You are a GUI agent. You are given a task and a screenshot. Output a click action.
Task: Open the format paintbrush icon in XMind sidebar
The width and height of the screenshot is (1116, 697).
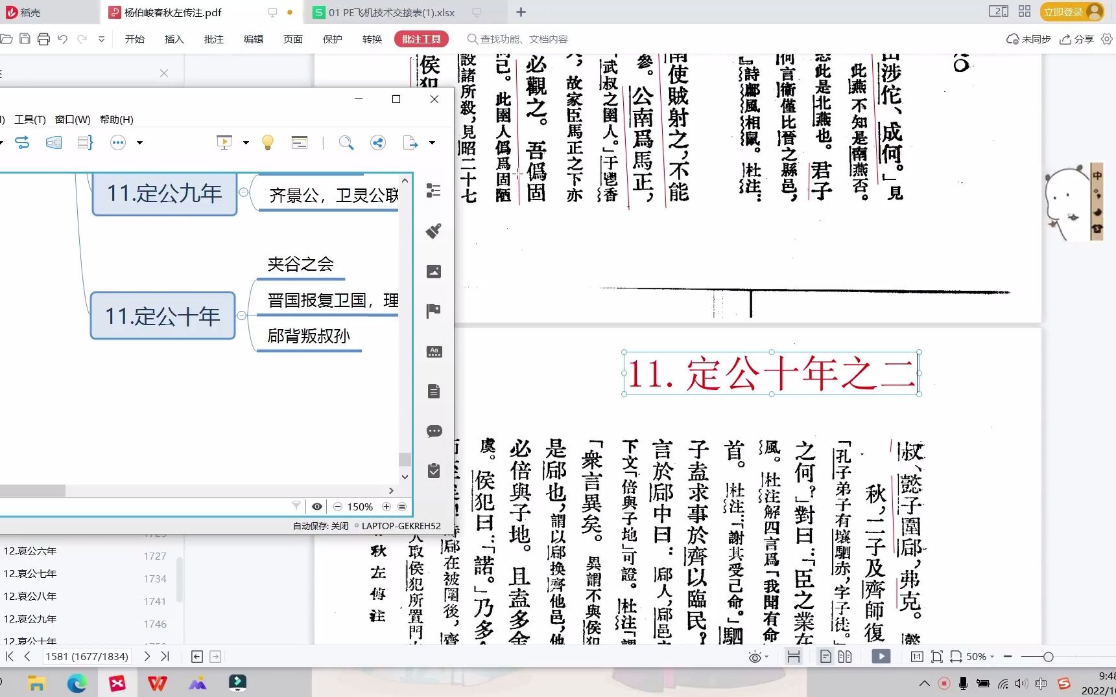(x=434, y=231)
